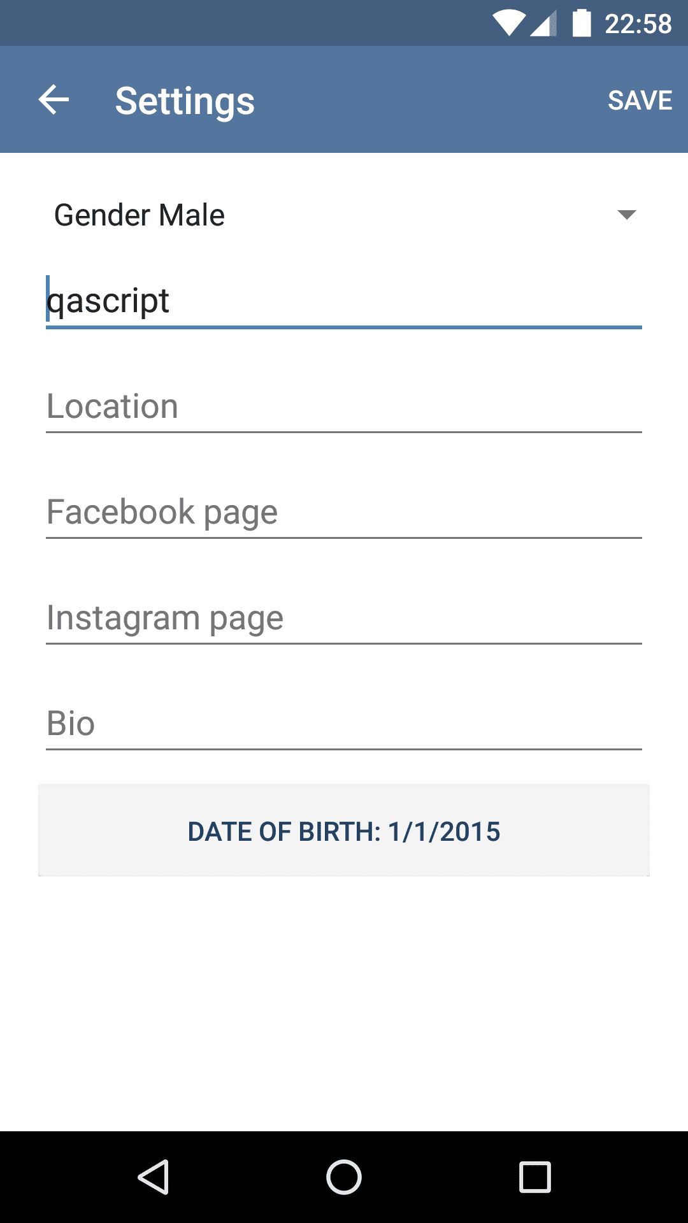
Task: Focus the qascript username field
Action: point(344,301)
